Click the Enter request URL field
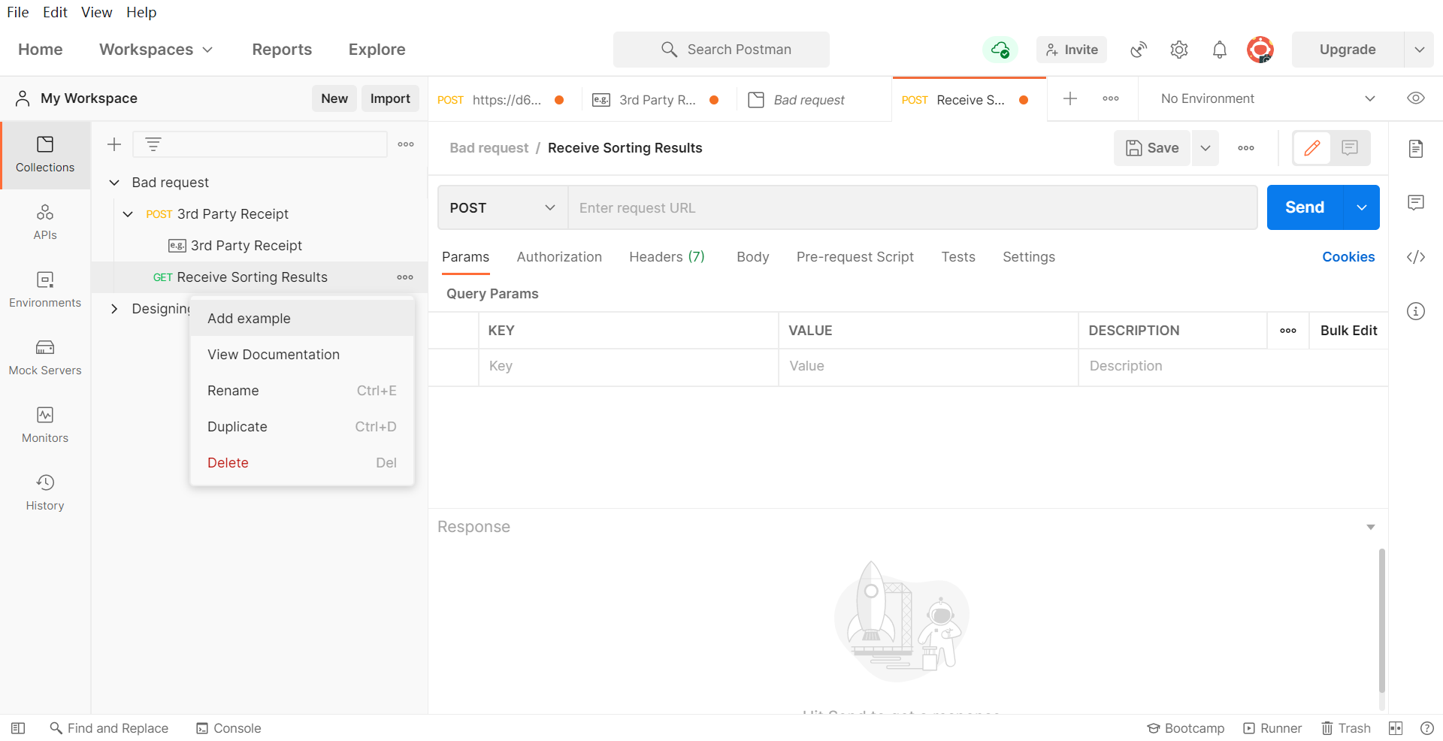Viewport: 1443px width, 741px height. tap(912, 207)
